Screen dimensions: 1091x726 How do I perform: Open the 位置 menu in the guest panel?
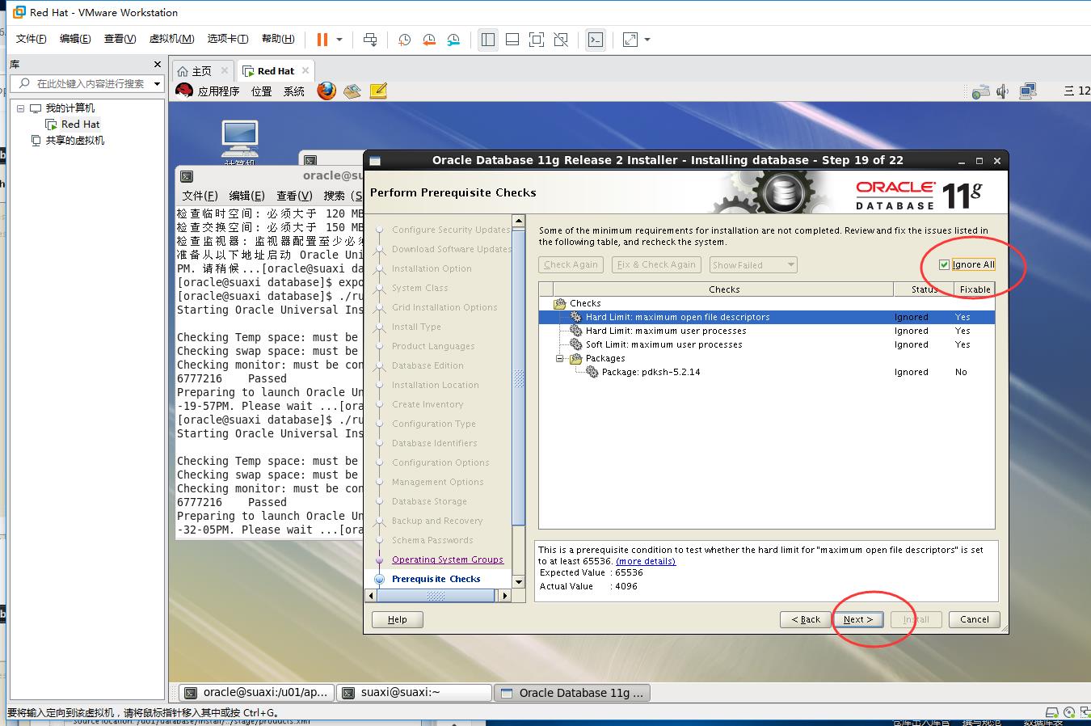coord(262,91)
